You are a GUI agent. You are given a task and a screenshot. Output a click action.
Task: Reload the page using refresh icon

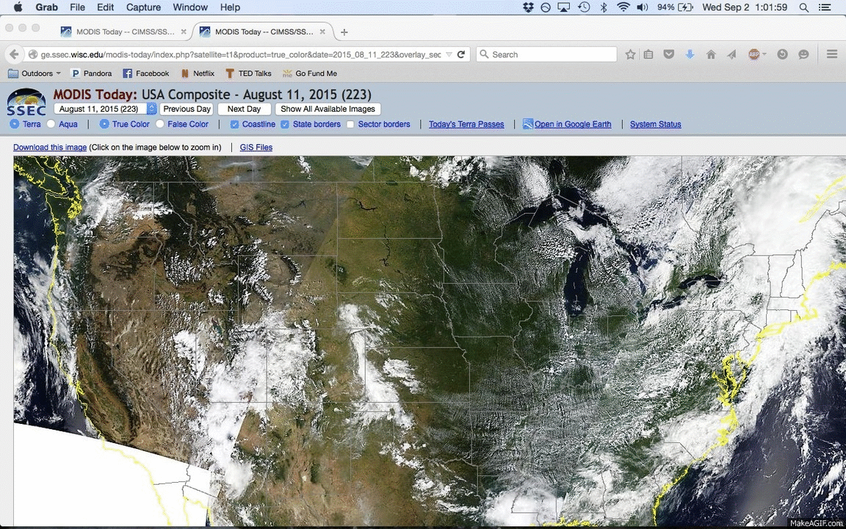(x=461, y=54)
